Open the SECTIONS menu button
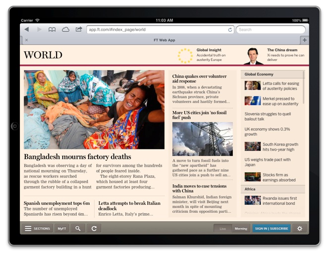 point(37,228)
